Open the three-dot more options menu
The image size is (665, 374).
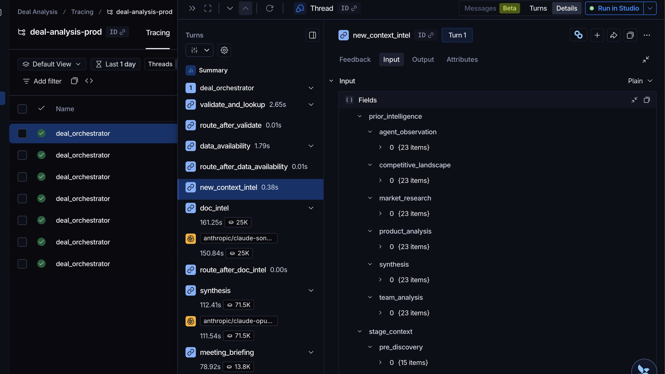tap(647, 35)
